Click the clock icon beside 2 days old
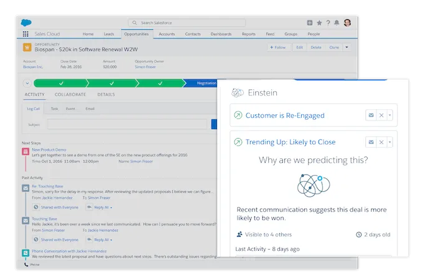Image resolution: width=423 pixels, height=280 pixels. pyautogui.click(x=358, y=235)
